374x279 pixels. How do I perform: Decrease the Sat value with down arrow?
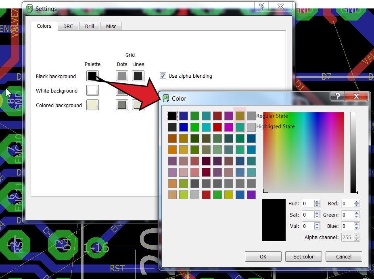(x=317, y=217)
